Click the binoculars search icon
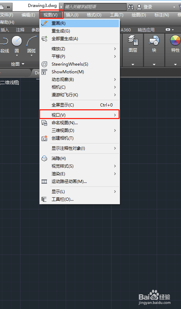This screenshot has width=181, height=309. point(131,7)
